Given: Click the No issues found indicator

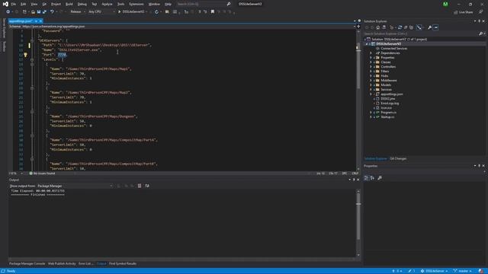Looking at the screenshot, I should click(x=42, y=174).
